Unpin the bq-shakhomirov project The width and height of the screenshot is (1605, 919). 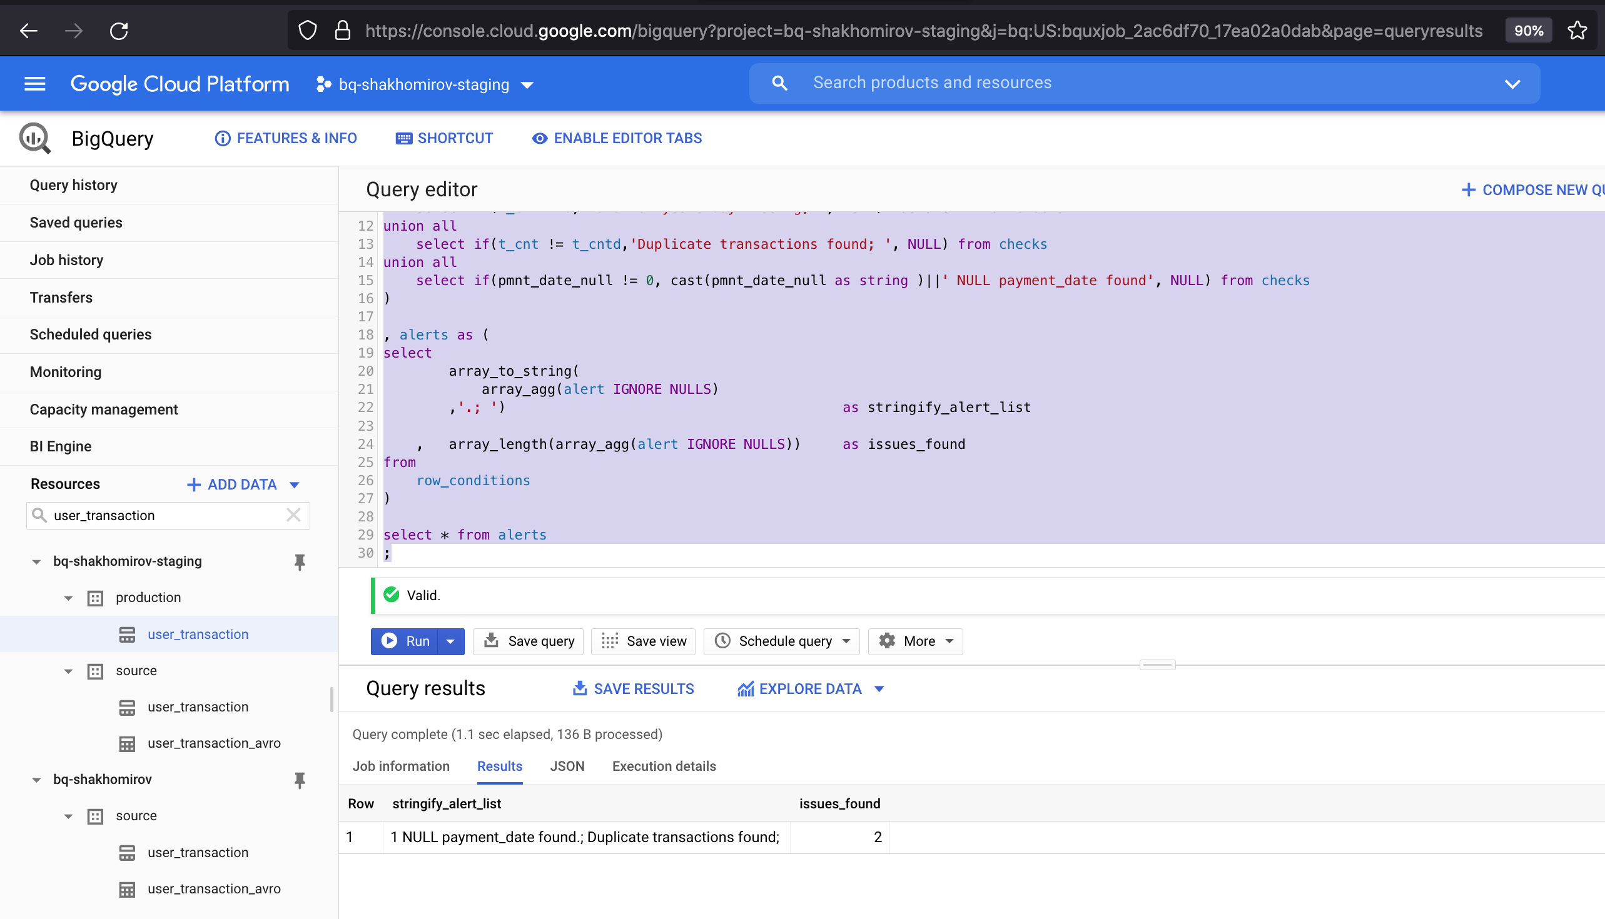coord(299,780)
